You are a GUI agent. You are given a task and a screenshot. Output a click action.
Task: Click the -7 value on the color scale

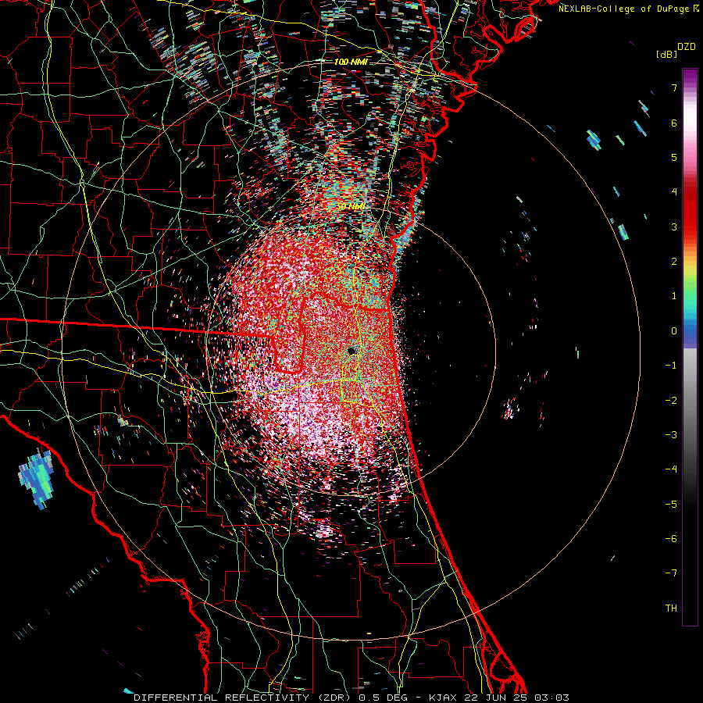(671, 573)
